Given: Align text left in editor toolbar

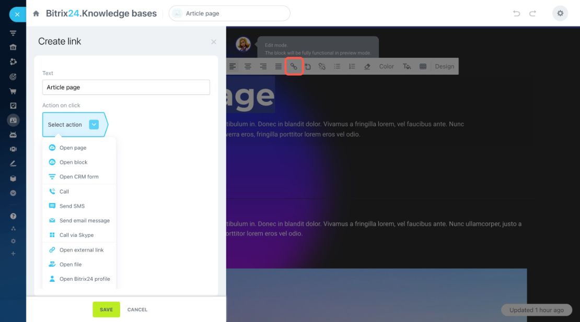Looking at the screenshot, I should 233,66.
